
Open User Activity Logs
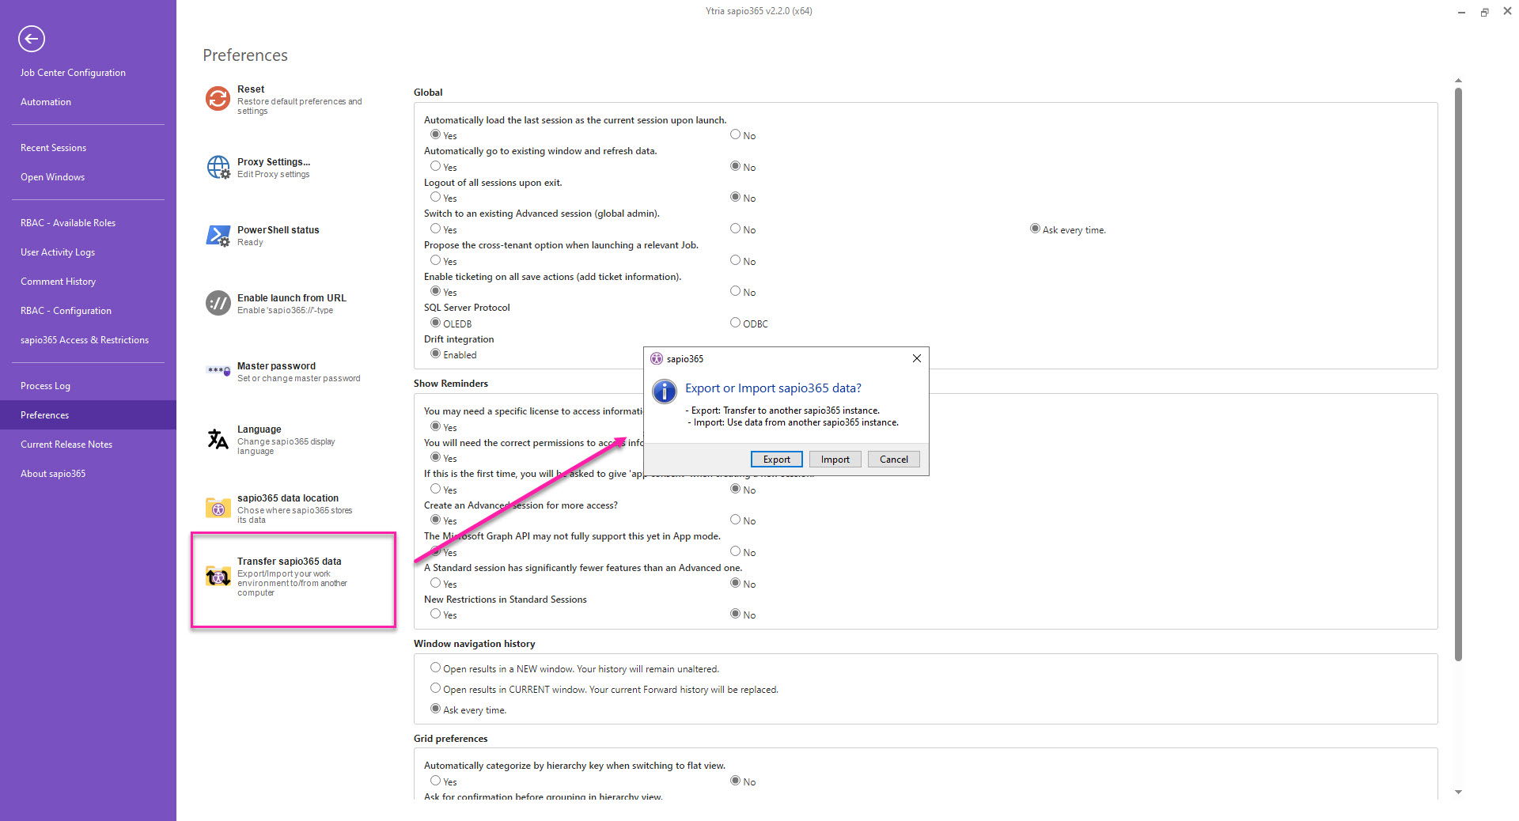pyautogui.click(x=58, y=252)
